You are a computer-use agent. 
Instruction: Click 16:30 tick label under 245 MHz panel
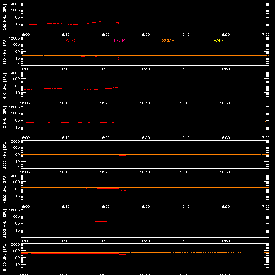point(145,35)
